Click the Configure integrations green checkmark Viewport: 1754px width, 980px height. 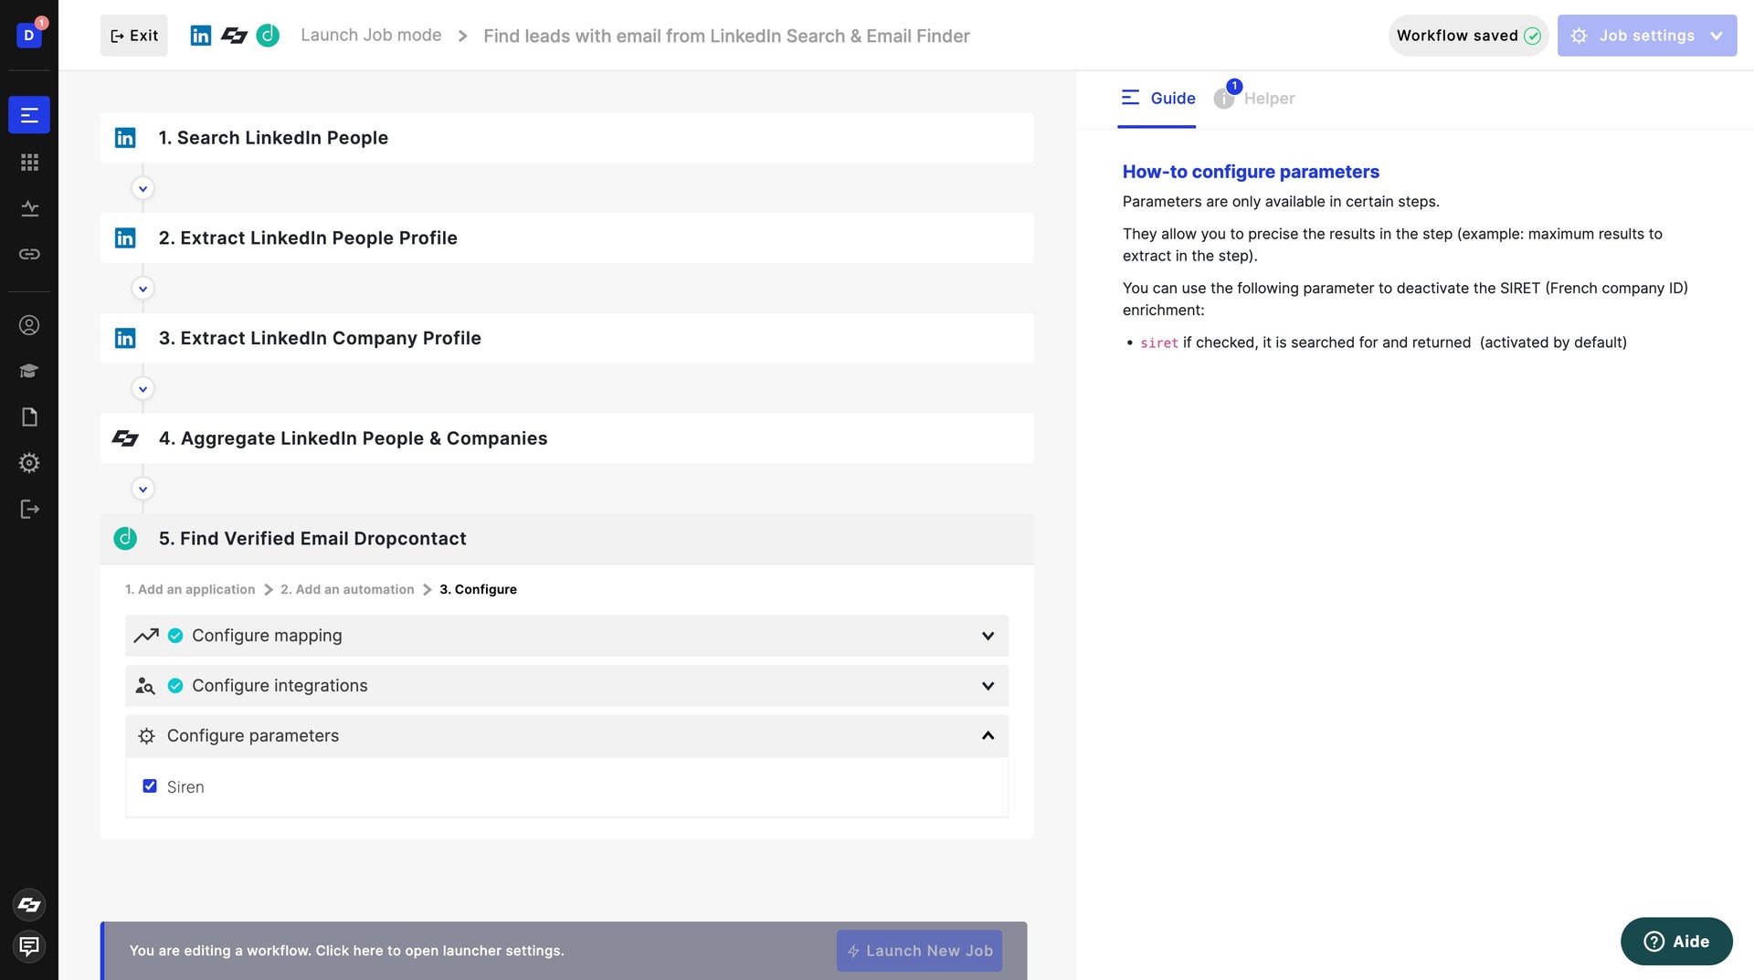coord(175,686)
